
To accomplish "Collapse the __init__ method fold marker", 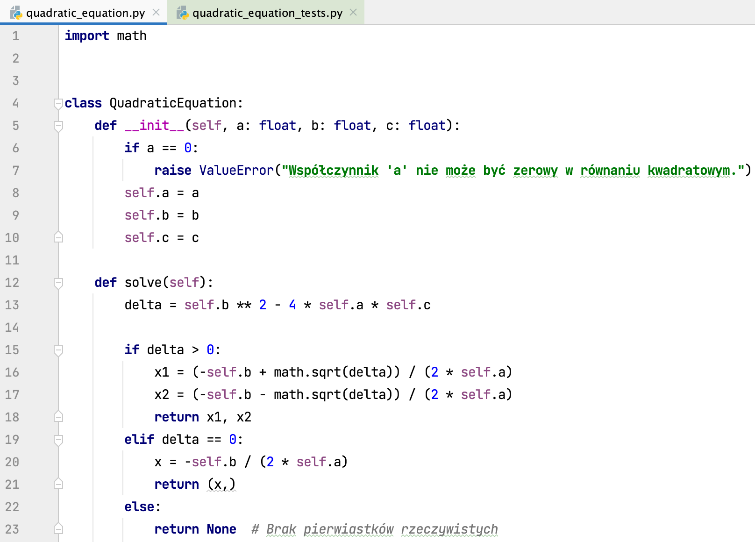I will [58, 126].
